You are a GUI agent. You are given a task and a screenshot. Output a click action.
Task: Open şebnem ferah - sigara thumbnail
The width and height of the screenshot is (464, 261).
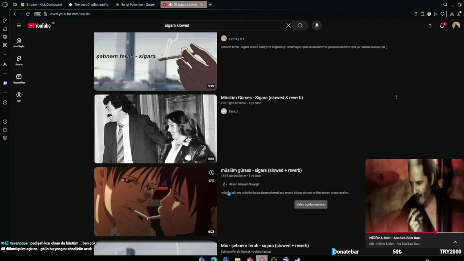coord(156,61)
